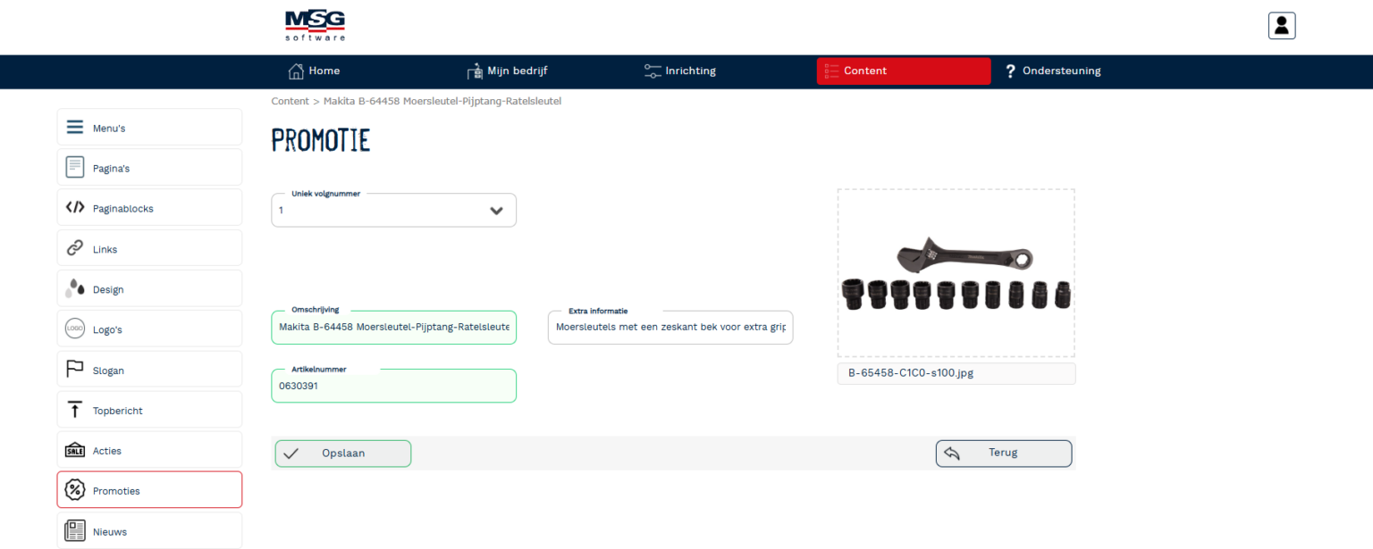Open the Design sidebar section
The height and width of the screenshot is (549, 1373).
pos(149,288)
